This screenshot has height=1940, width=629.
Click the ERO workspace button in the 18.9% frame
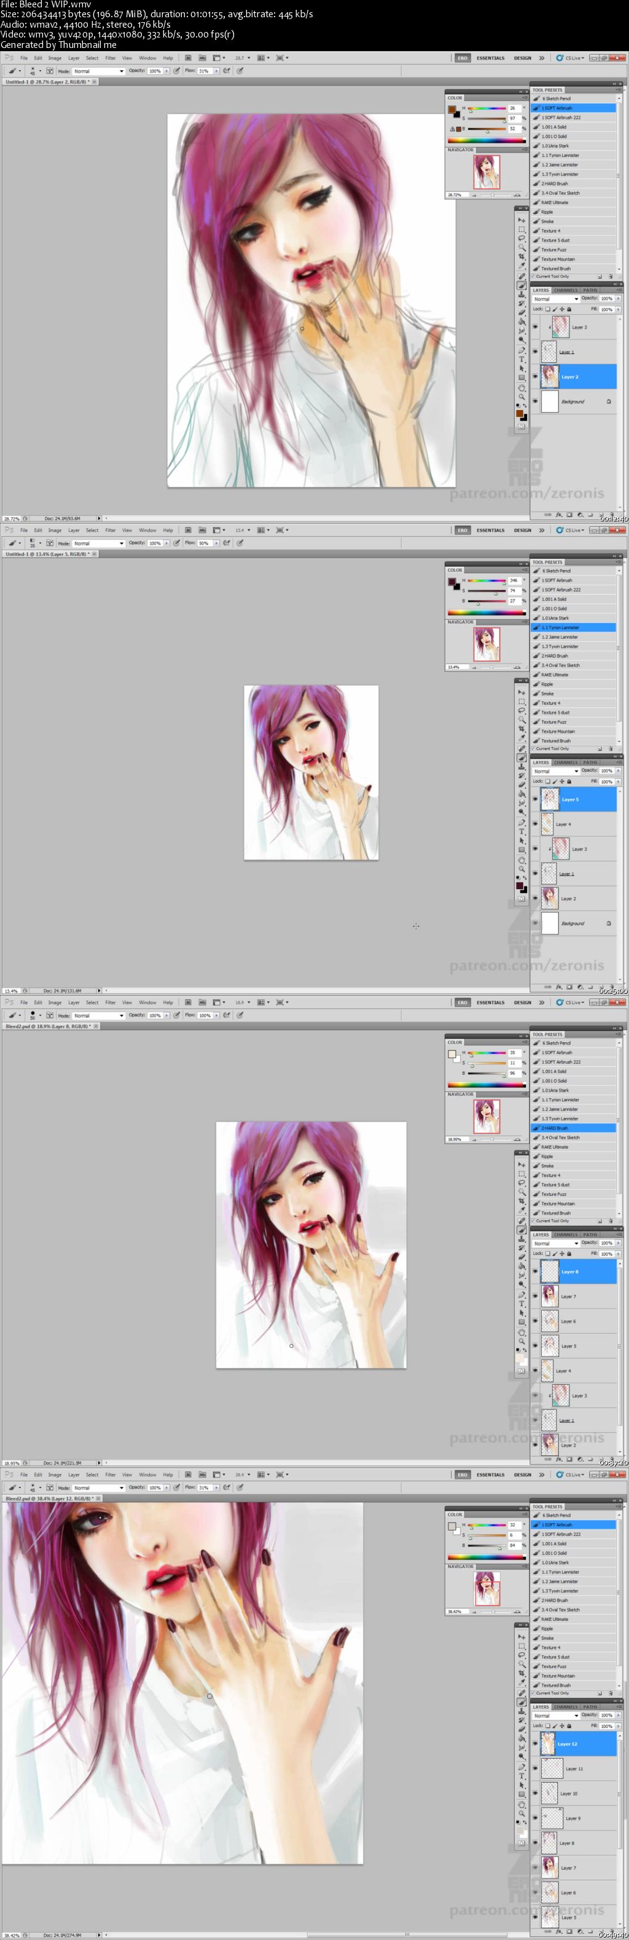click(x=462, y=1002)
